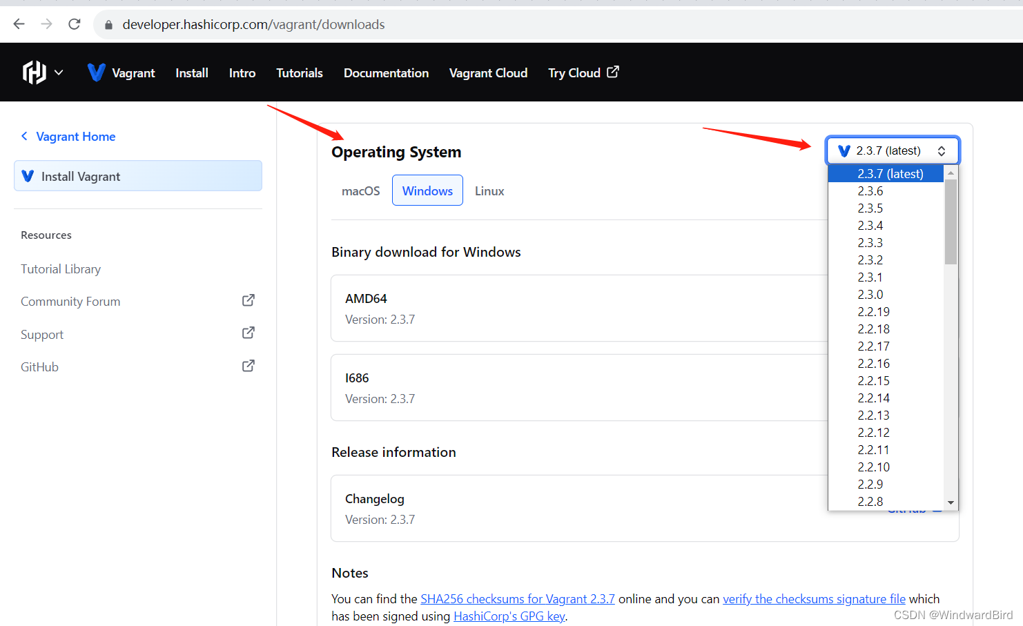Open the Vagrant nav link
The width and height of the screenshot is (1023, 626).
click(x=133, y=72)
